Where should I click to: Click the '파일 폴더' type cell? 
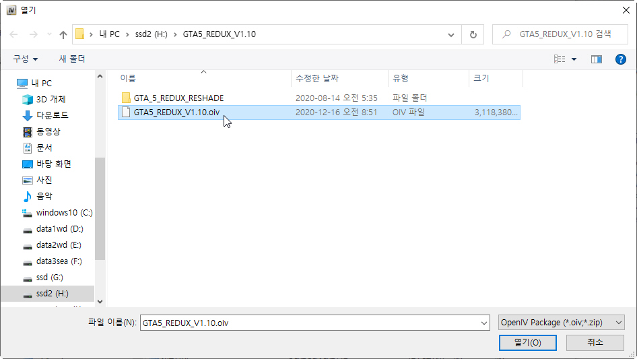pyautogui.click(x=409, y=98)
